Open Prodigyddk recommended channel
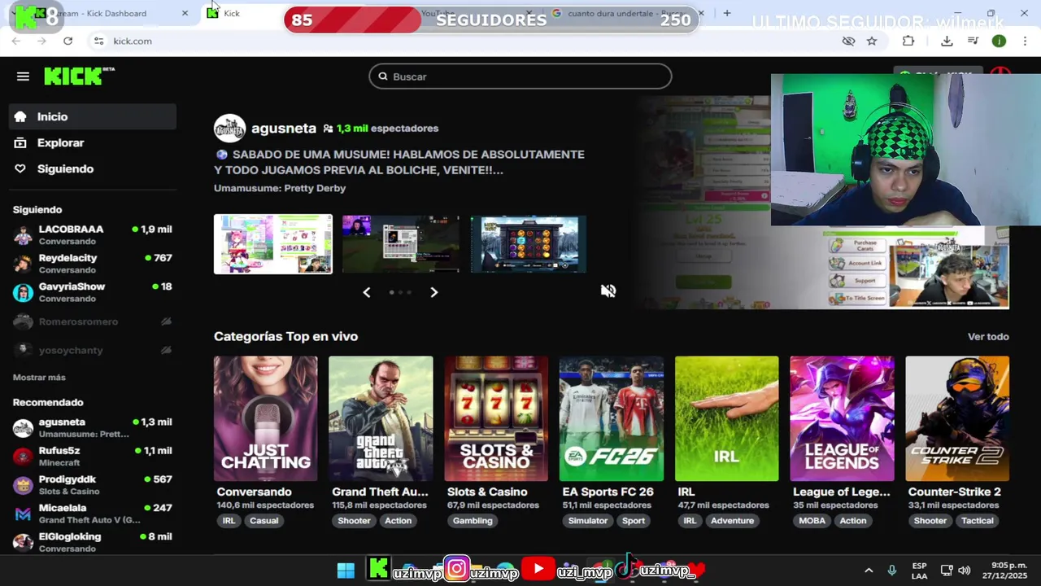 point(93,484)
